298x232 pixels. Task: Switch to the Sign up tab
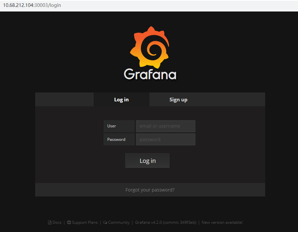178,99
